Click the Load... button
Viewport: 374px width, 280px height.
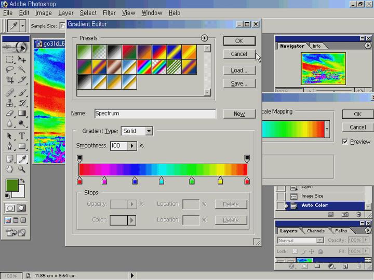tap(239, 71)
